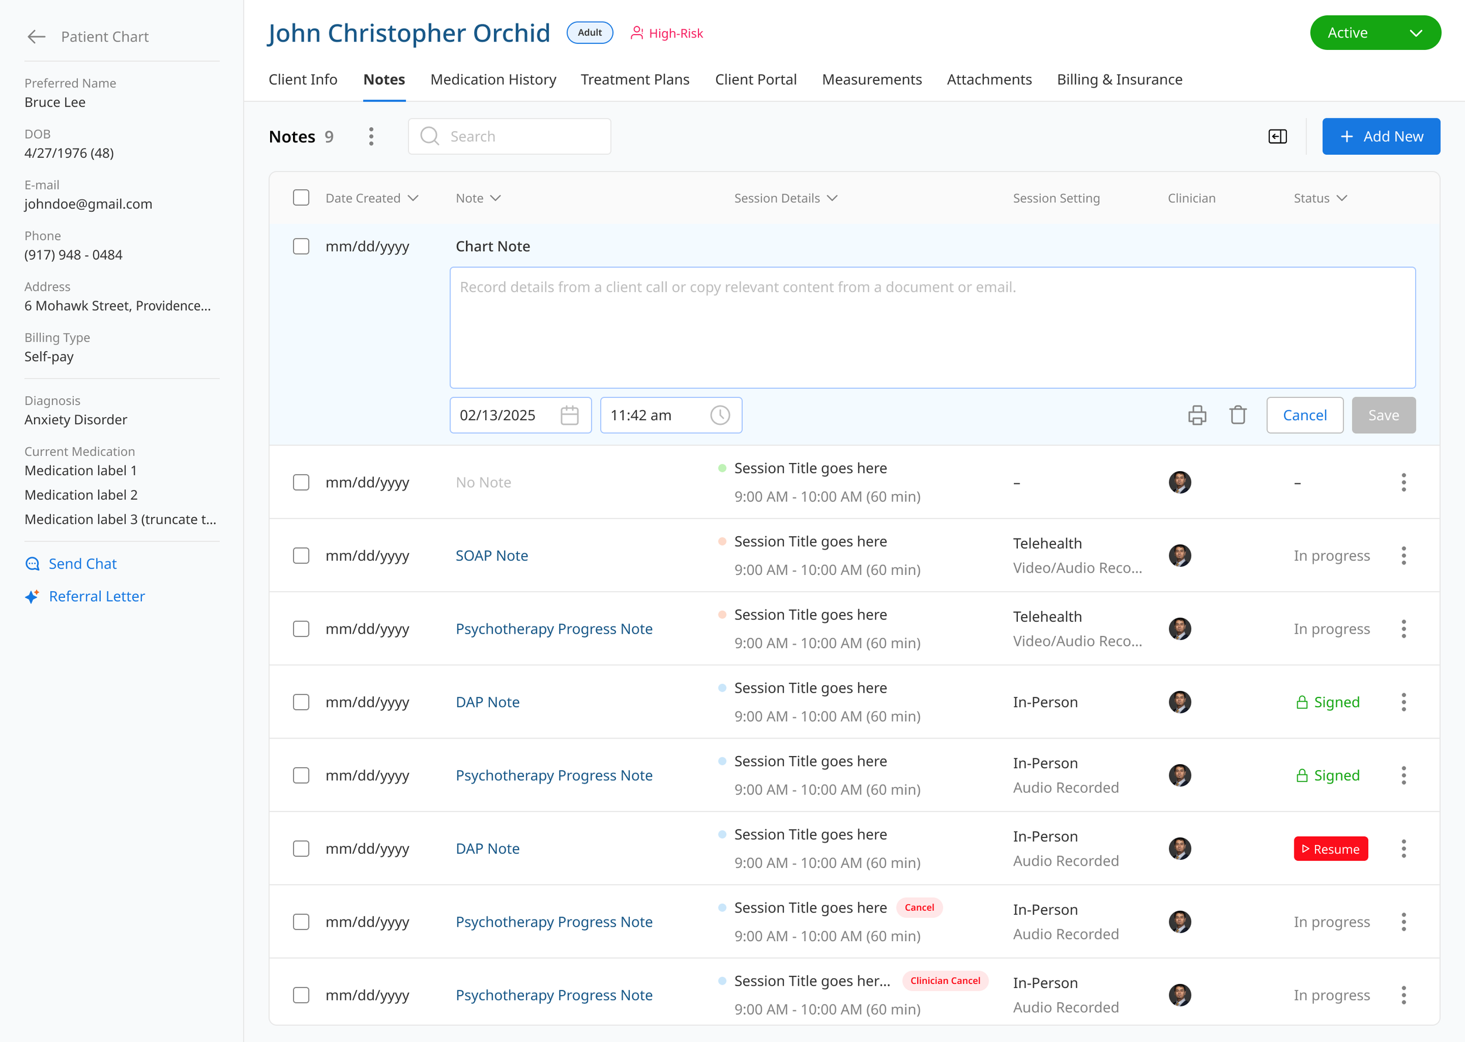Open the Billing & Insurance tab
This screenshot has width=1465, height=1042.
pyautogui.click(x=1119, y=80)
